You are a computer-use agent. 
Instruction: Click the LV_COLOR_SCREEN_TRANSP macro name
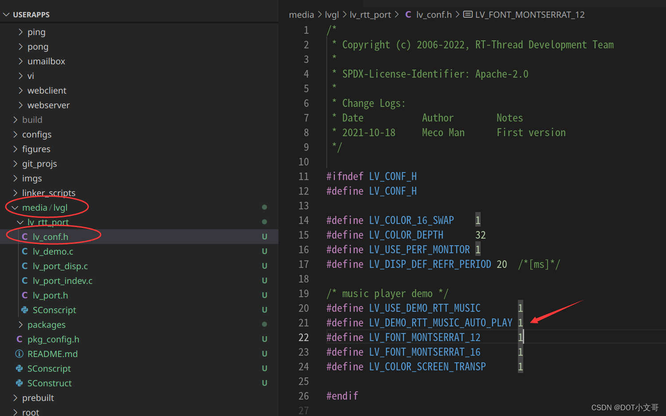pos(427,367)
